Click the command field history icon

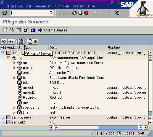click(51, 13)
